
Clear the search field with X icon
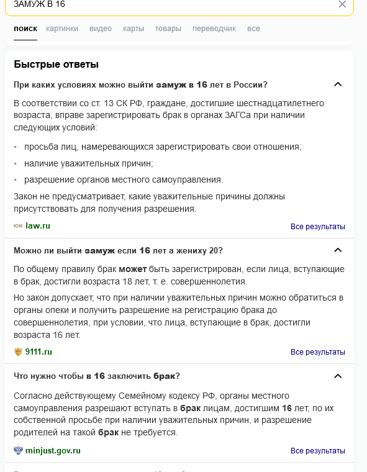pyautogui.click(x=342, y=4)
